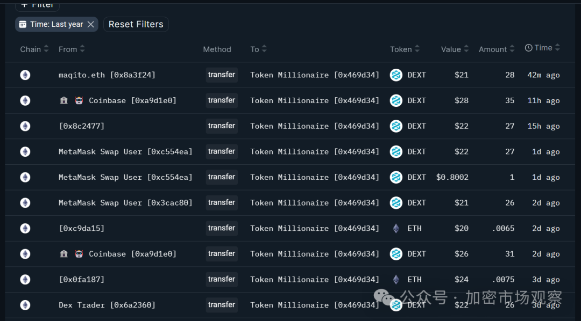Click the Ethereum chain icon in the [0x0fa187] row
Viewport: 581px width, 321px height.
(x=25, y=279)
